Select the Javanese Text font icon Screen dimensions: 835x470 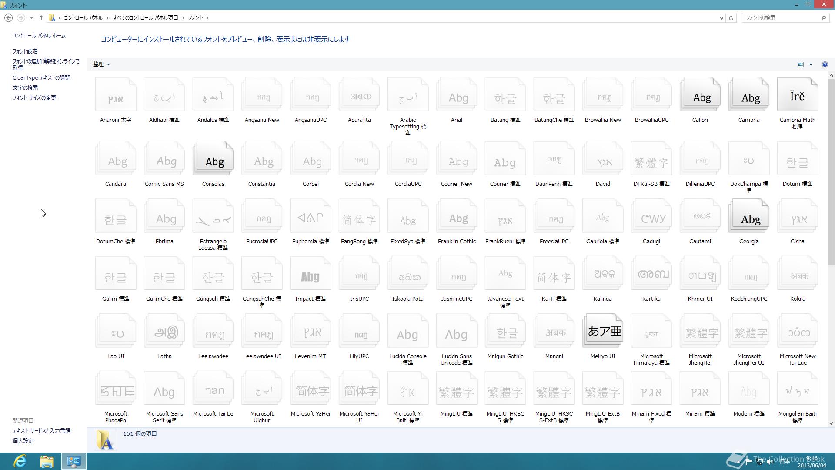point(505,274)
